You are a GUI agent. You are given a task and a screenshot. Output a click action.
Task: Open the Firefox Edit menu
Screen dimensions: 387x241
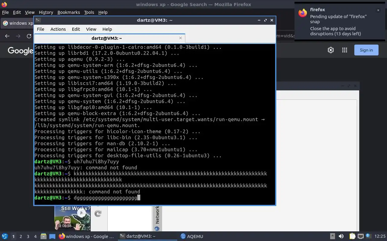(17, 12)
